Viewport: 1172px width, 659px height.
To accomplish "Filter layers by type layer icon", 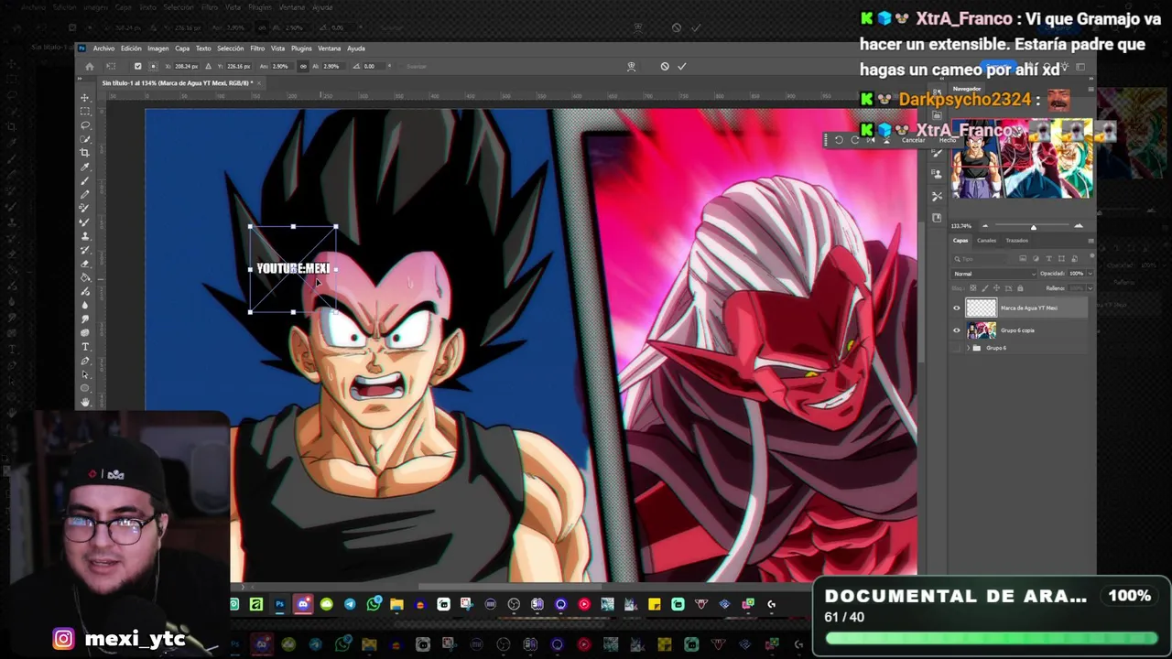I will click(1049, 258).
